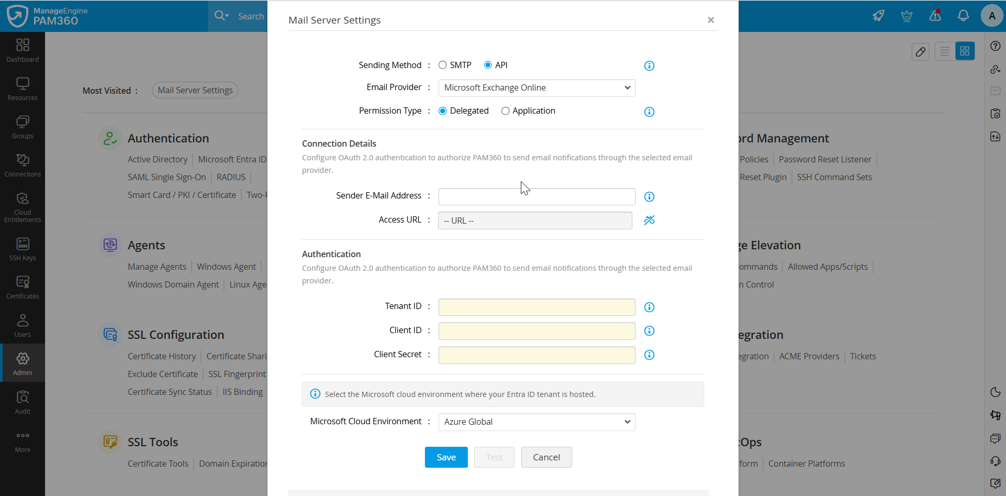Focus Tenant ID input field

click(537, 307)
